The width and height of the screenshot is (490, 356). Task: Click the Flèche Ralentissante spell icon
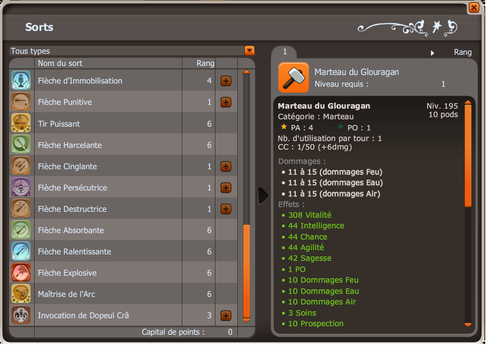tap(21, 251)
